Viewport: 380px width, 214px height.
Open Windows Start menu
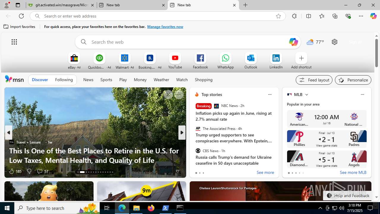click(7, 208)
